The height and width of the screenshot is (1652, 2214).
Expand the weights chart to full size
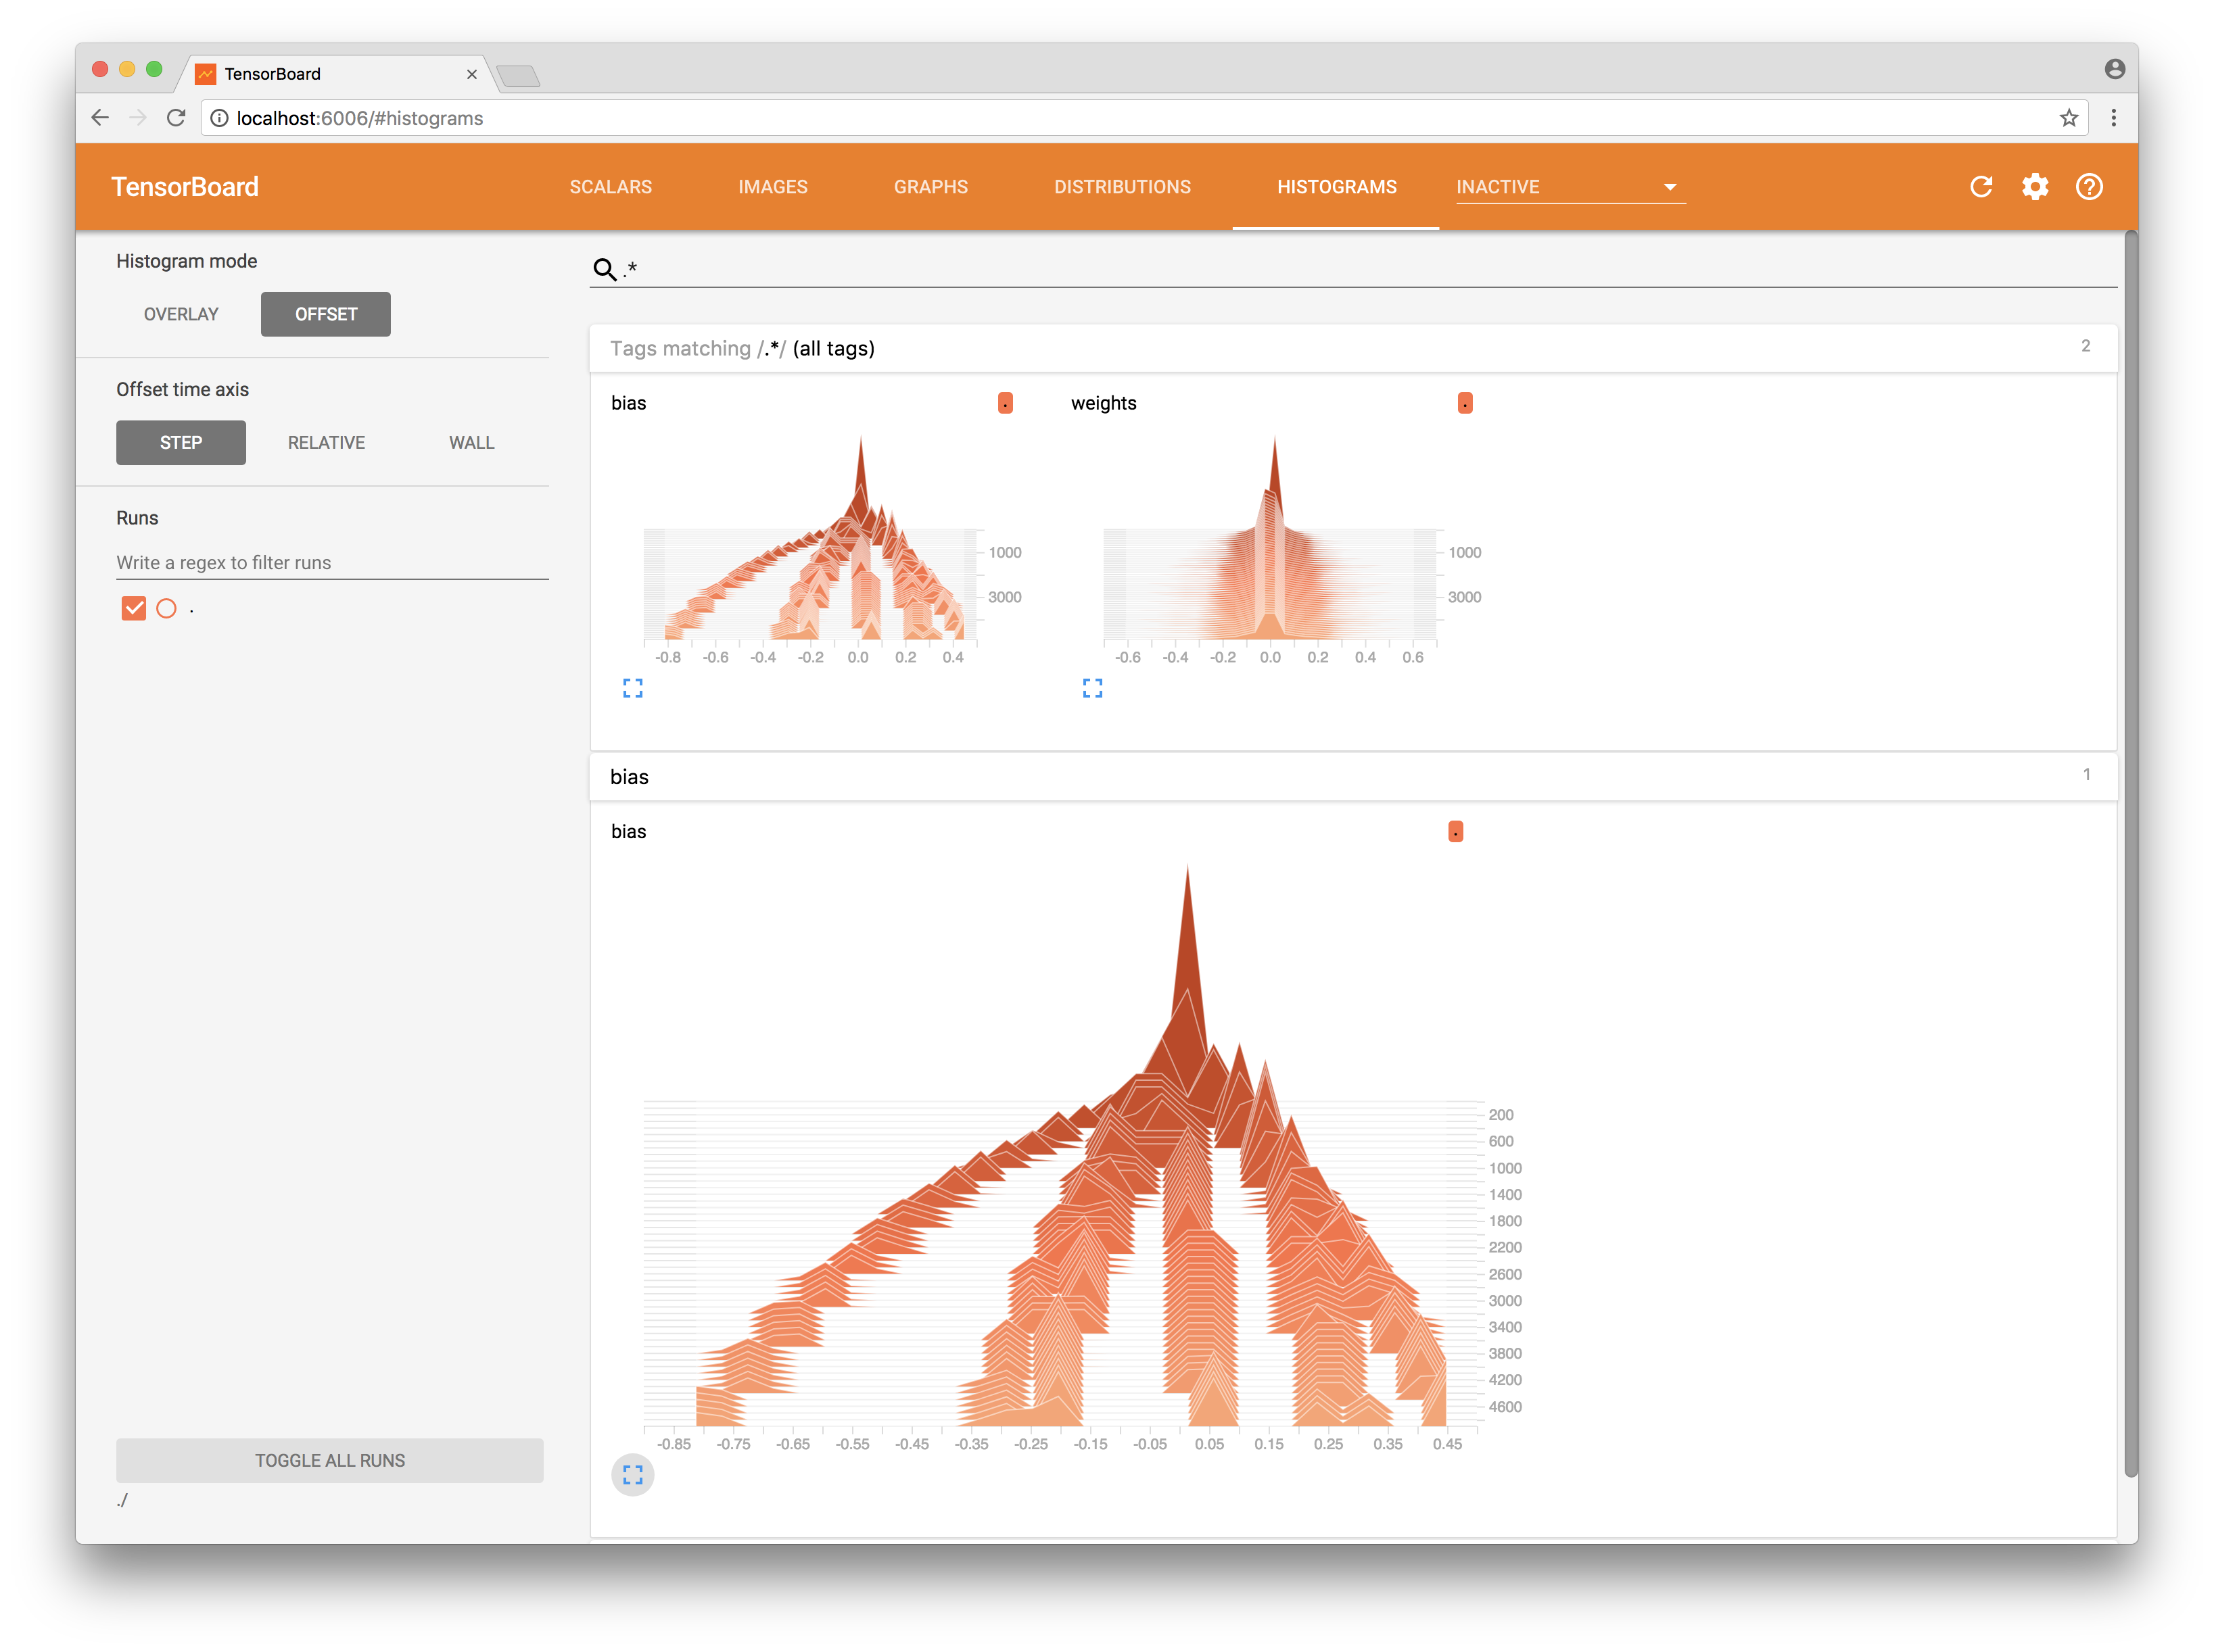pyautogui.click(x=1093, y=688)
